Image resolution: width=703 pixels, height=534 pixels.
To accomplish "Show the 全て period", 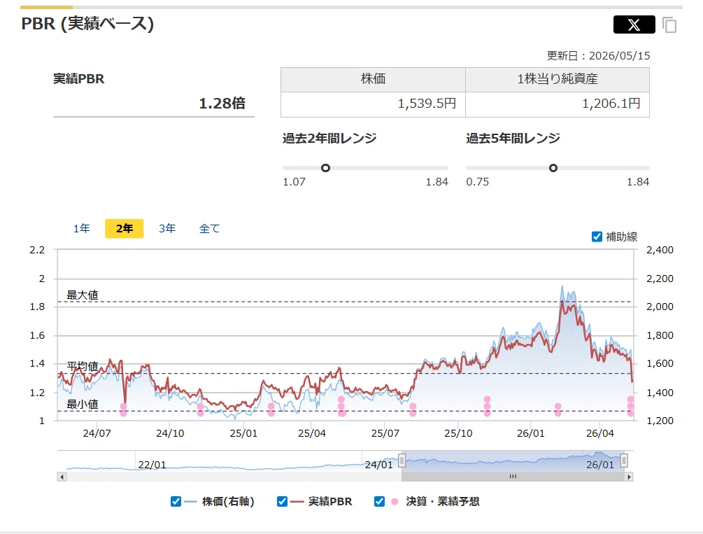I will click(209, 228).
